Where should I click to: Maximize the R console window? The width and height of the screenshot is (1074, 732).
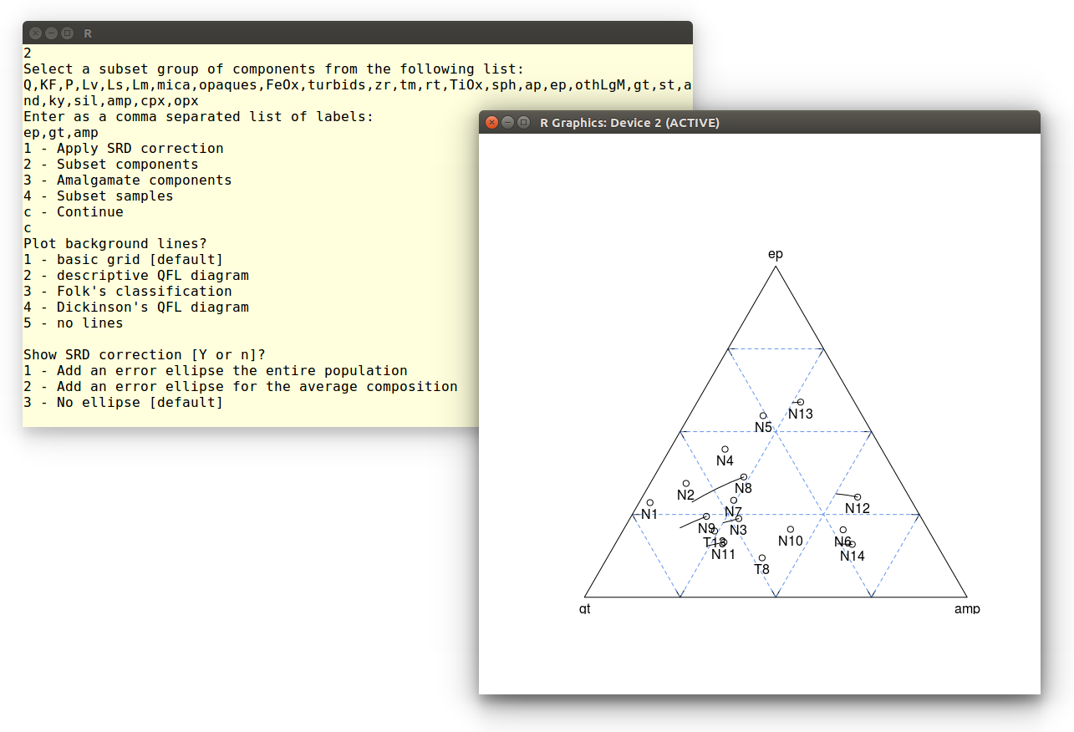67,33
